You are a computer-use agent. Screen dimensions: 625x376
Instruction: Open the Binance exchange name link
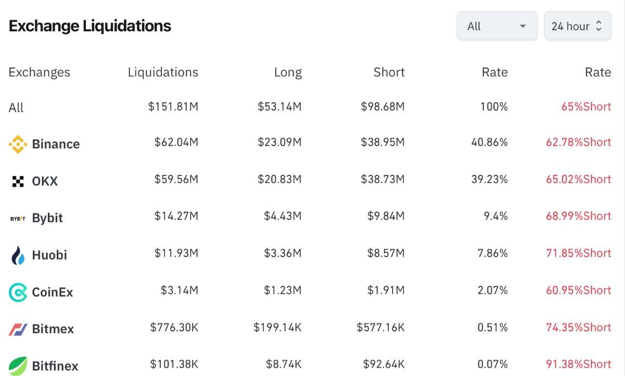56,144
